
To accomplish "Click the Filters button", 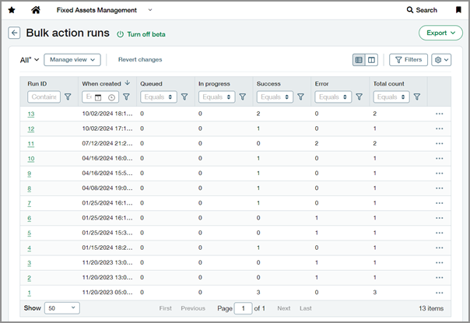I will (408, 59).
